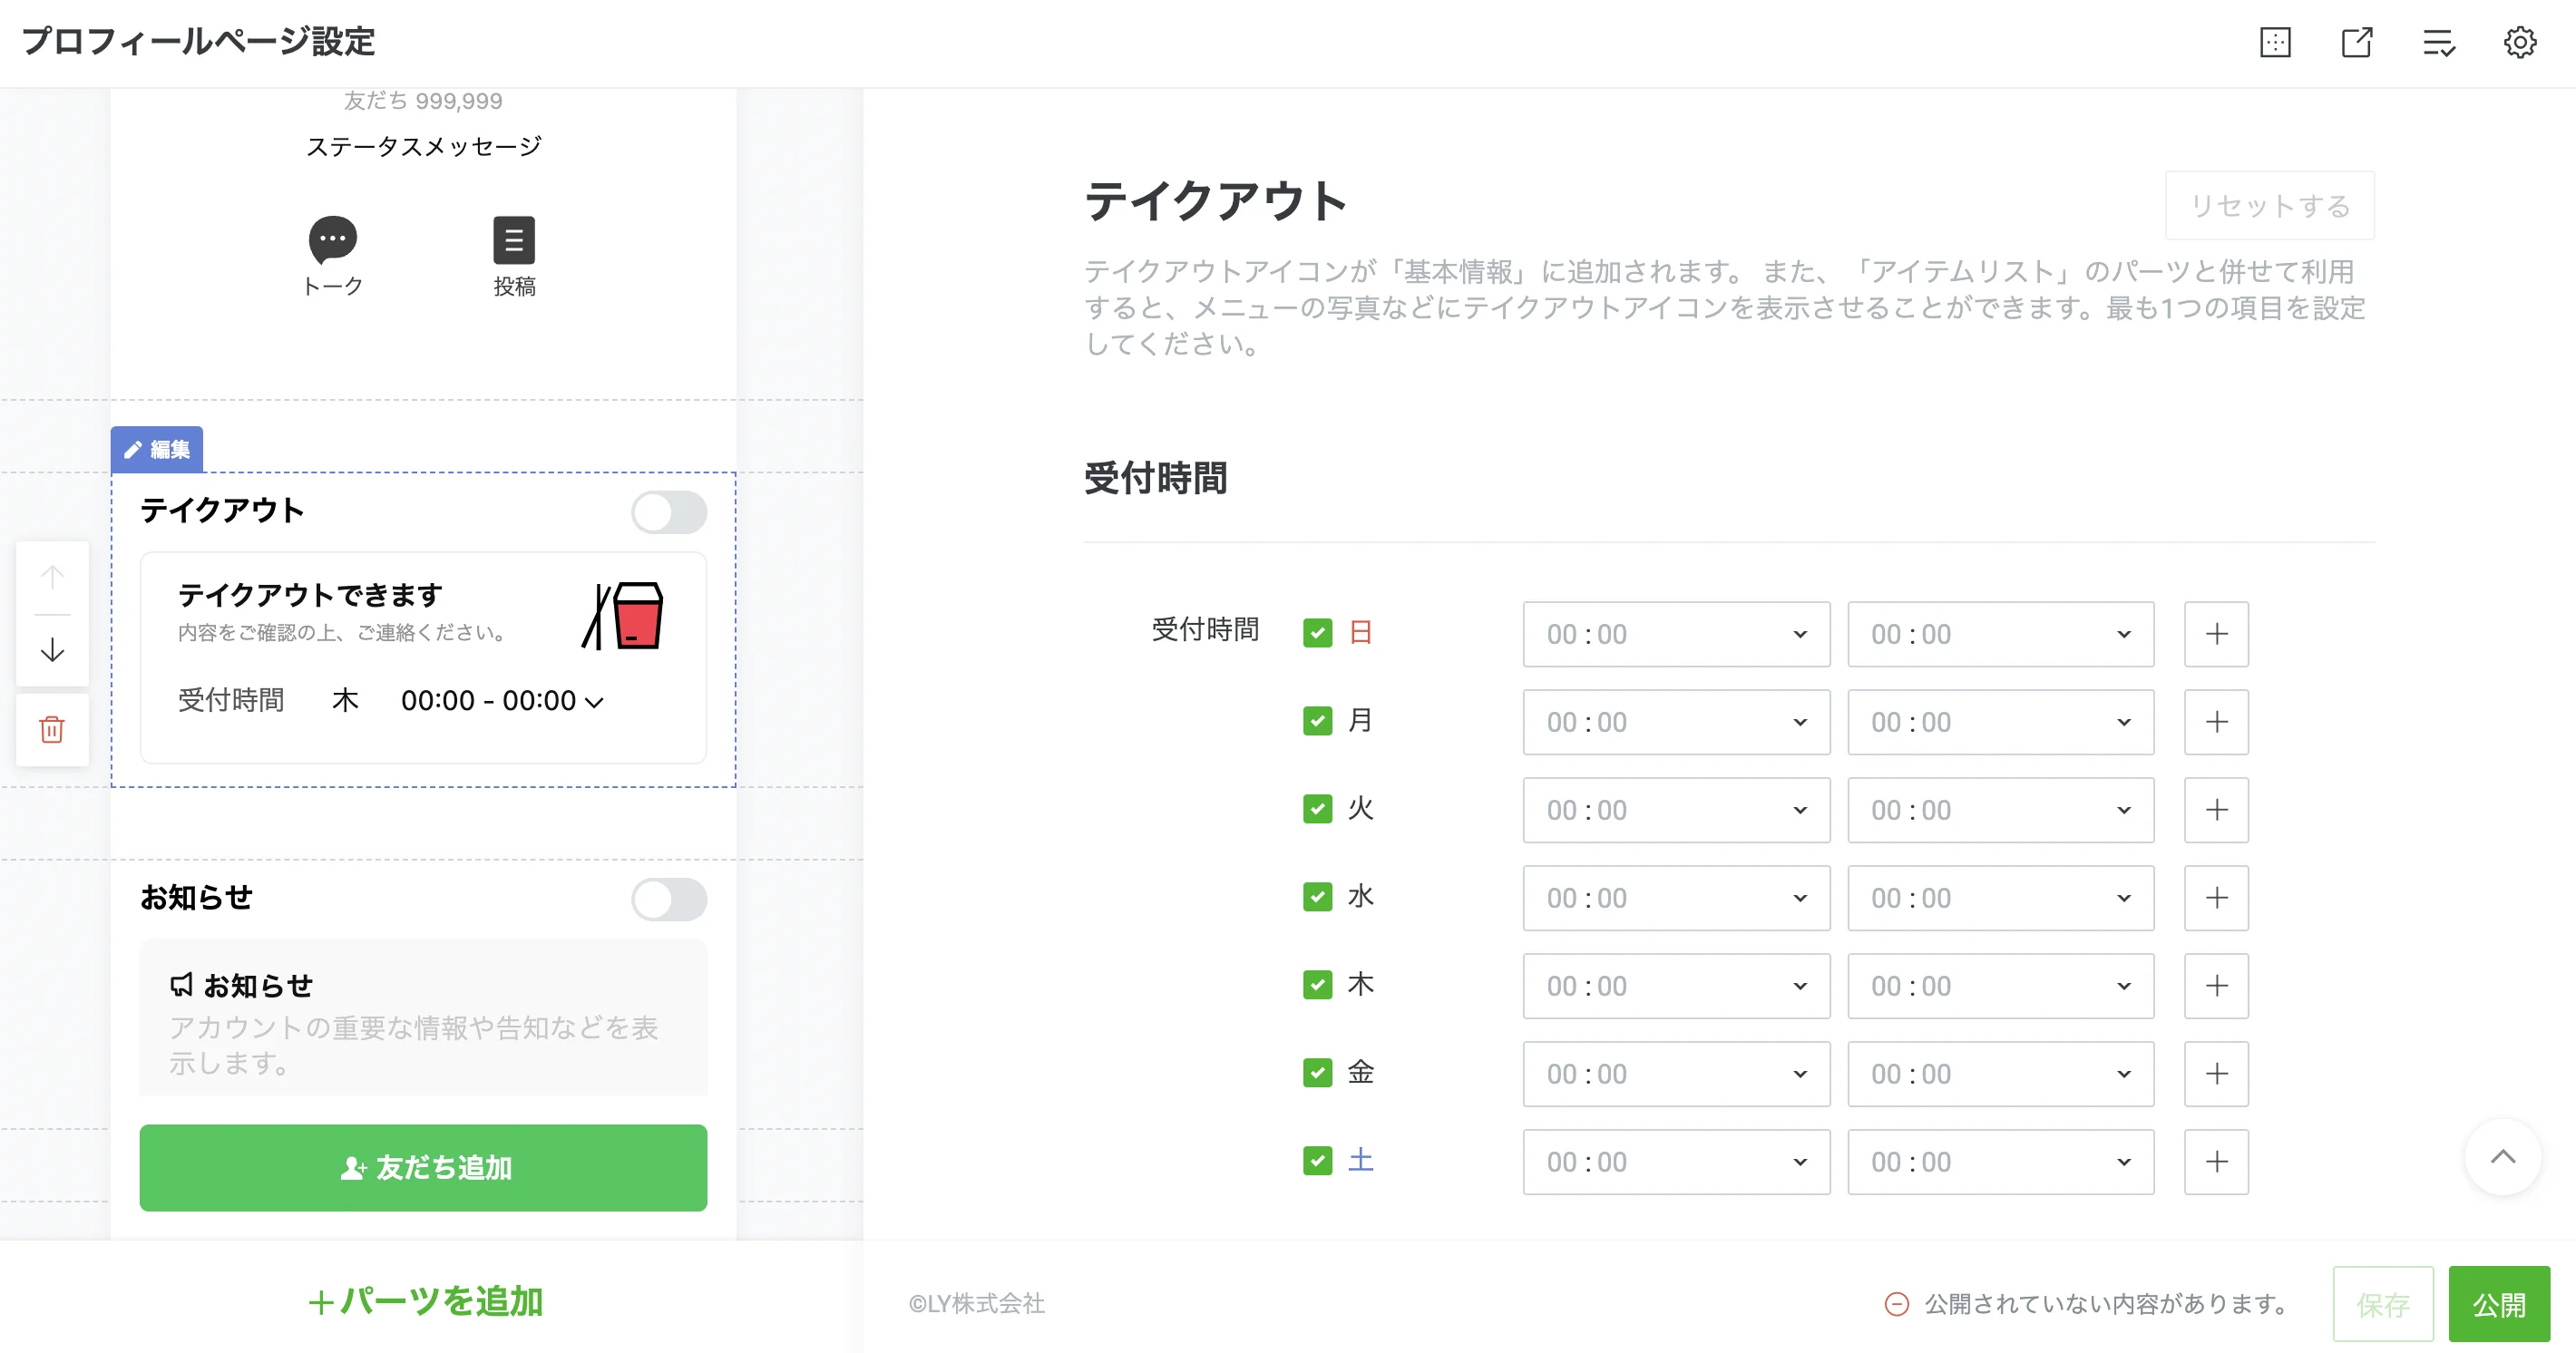Open the Wednesday end time dropdown
This screenshot has width=2576, height=1353.
click(2000, 898)
